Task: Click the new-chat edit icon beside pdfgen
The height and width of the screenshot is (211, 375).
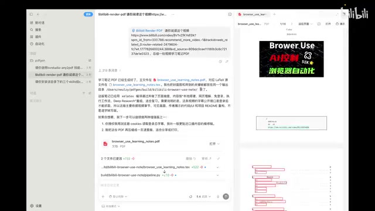Action: point(90,60)
